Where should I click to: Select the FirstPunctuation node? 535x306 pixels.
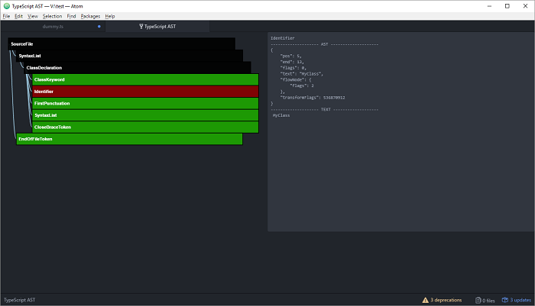(145, 103)
